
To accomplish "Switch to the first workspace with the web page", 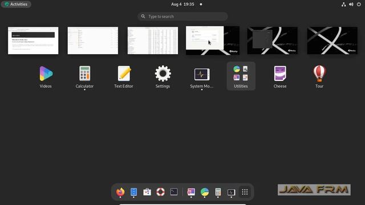I will pyautogui.click(x=33, y=40).
